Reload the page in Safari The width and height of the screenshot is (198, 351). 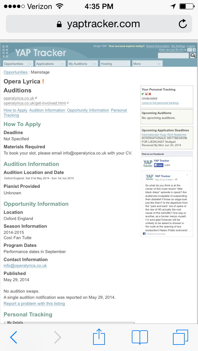point(183,24)
